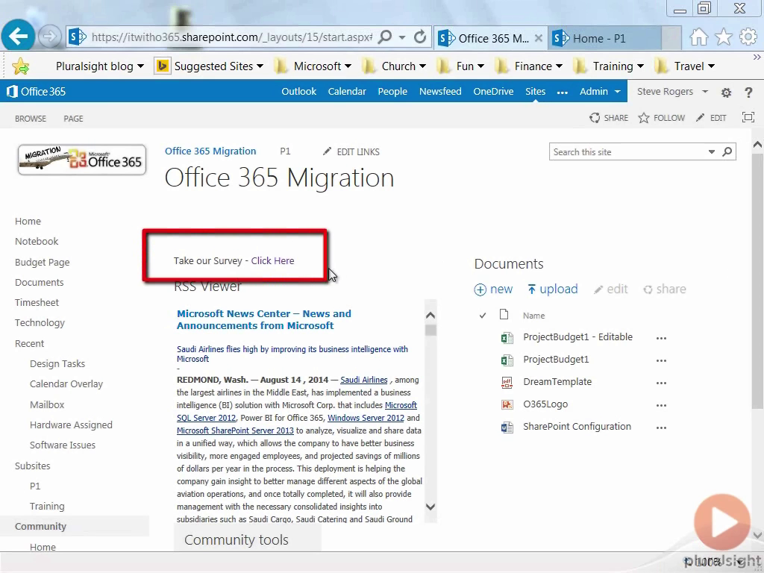
Task: Switch to the Home - P1 browser tab
Action: click(604, 38)
